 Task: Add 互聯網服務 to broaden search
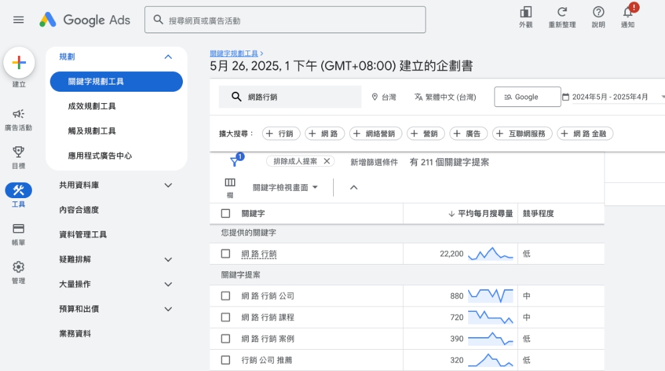[522, 134]
